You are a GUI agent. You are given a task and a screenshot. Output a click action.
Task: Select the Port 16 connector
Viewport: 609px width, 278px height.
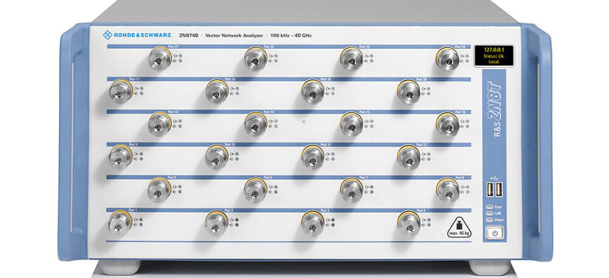click(447, 124)
